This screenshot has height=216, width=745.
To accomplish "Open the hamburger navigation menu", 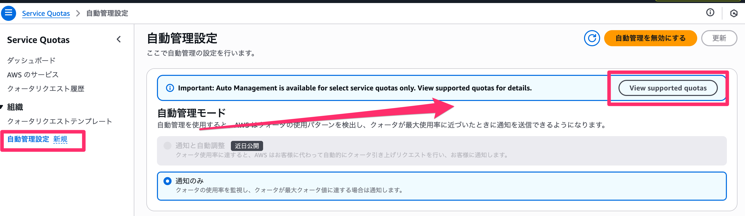I will [x=8, y=13].
